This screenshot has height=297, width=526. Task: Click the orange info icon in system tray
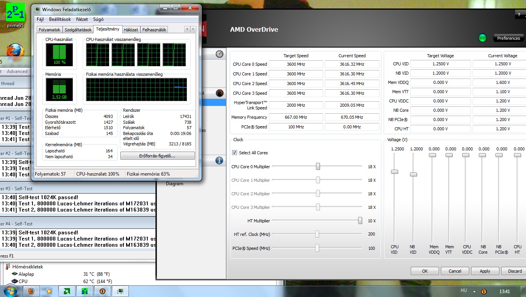483,291
